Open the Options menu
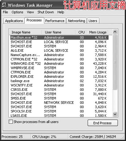 point(17,12)
